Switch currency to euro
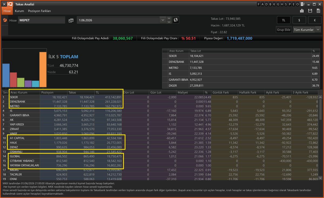Screen dimensions: 324x198 pos(315,20)
